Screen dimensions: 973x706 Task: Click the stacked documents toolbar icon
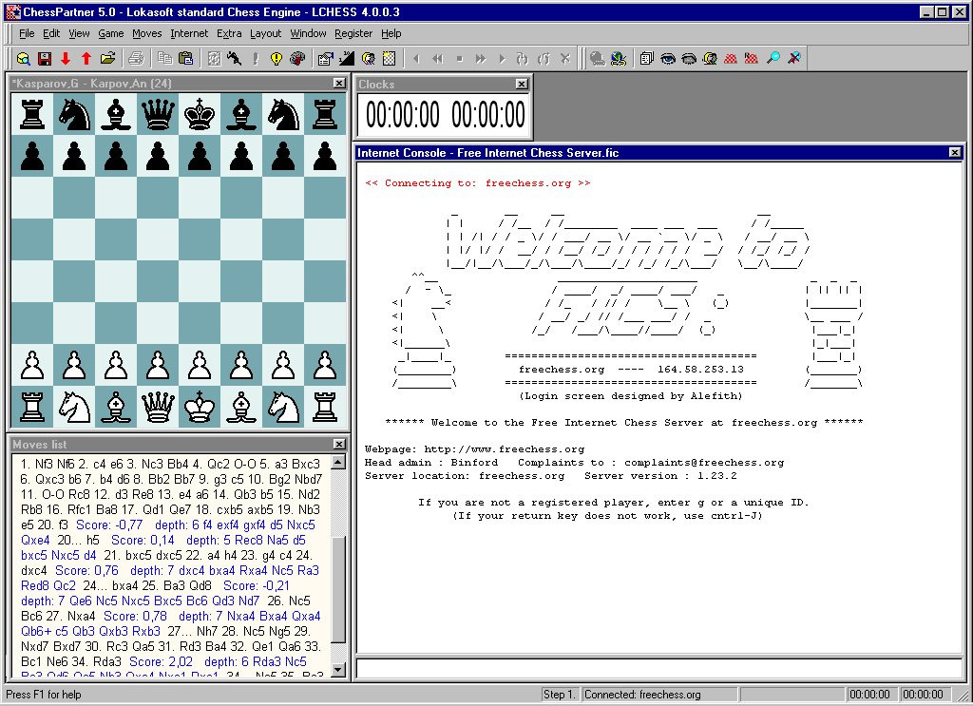646,58
